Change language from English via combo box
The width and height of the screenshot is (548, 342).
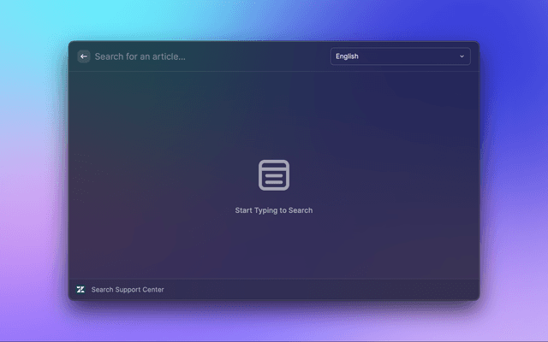click(400, 56)
